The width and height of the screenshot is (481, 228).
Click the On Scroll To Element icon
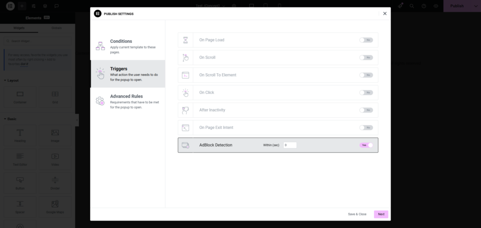click(185, 75)
